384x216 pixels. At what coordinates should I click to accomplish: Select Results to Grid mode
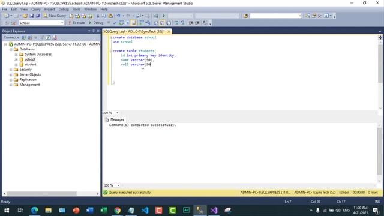click(x=163, y=23)
